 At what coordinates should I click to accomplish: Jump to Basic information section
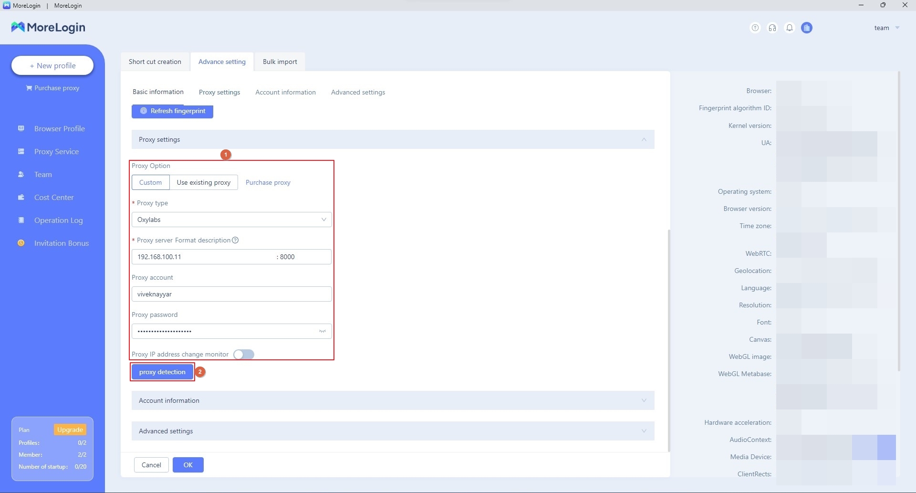(158, 92)
